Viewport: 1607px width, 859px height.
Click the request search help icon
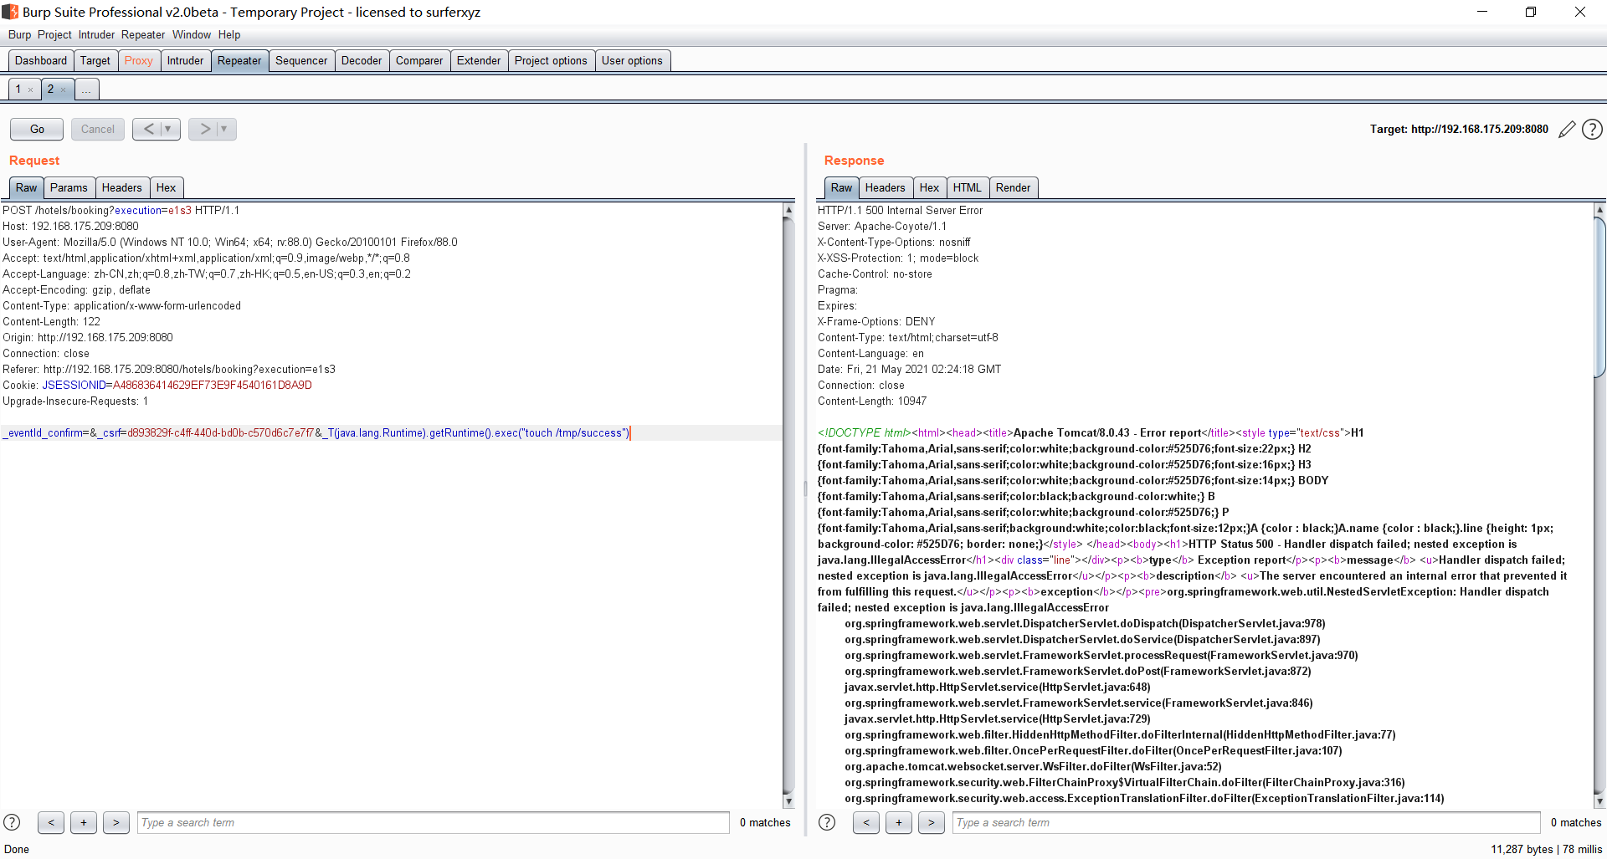(12, 822)
